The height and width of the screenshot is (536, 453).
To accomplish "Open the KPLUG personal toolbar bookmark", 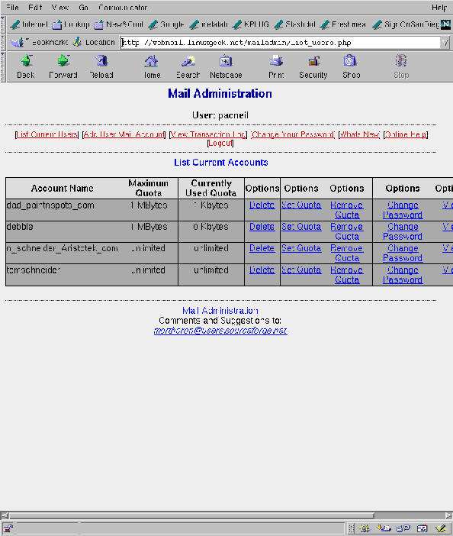I will pos(251,24).
